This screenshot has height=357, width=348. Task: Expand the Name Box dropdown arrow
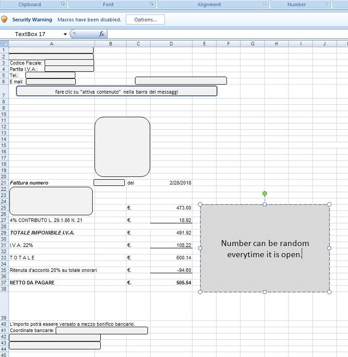[x=65, y=35]
